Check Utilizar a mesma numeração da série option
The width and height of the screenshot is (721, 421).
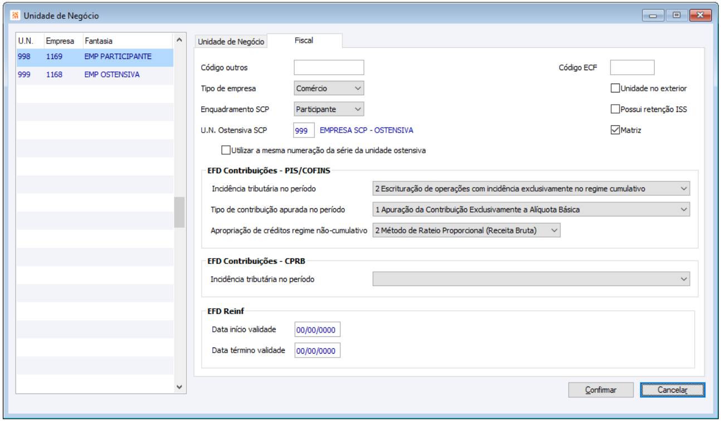[x=226, y=150]
